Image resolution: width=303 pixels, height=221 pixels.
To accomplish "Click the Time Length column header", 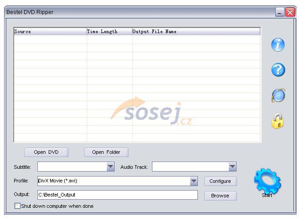I will point(109,31).
